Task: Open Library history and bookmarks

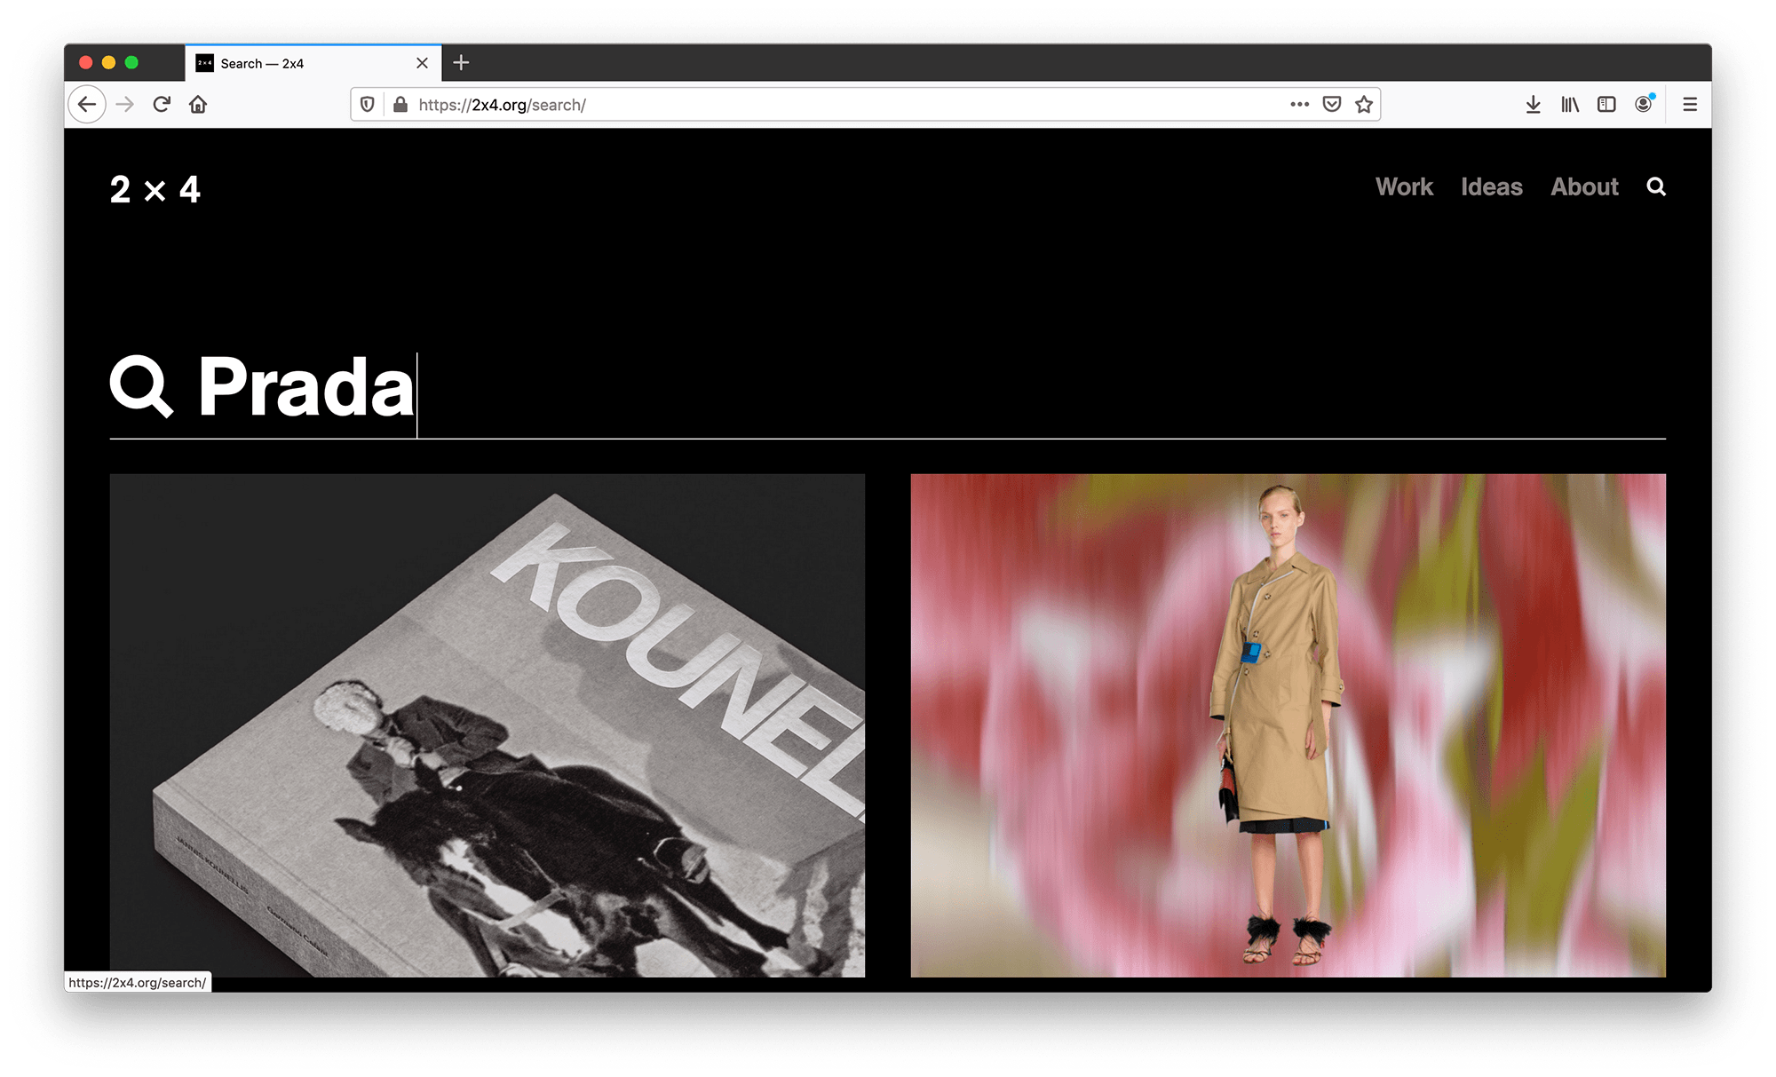Action: pyautogui.click(x=1570, y=105)
